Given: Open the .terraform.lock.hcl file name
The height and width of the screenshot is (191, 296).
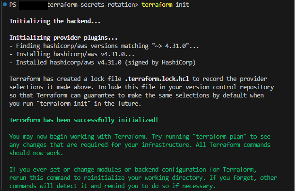Looking at the screenshot, I should [157, 79].
